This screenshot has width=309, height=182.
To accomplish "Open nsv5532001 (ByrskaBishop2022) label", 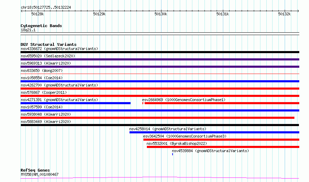I will 177,143.
